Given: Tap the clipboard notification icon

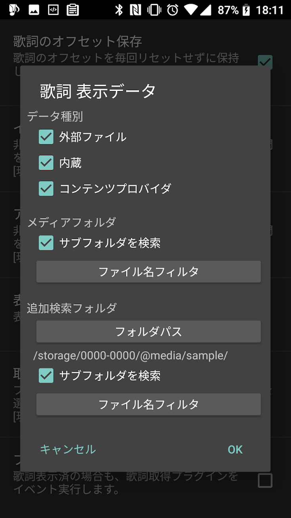Looking at the screenshot, I should tap(73, 10).
